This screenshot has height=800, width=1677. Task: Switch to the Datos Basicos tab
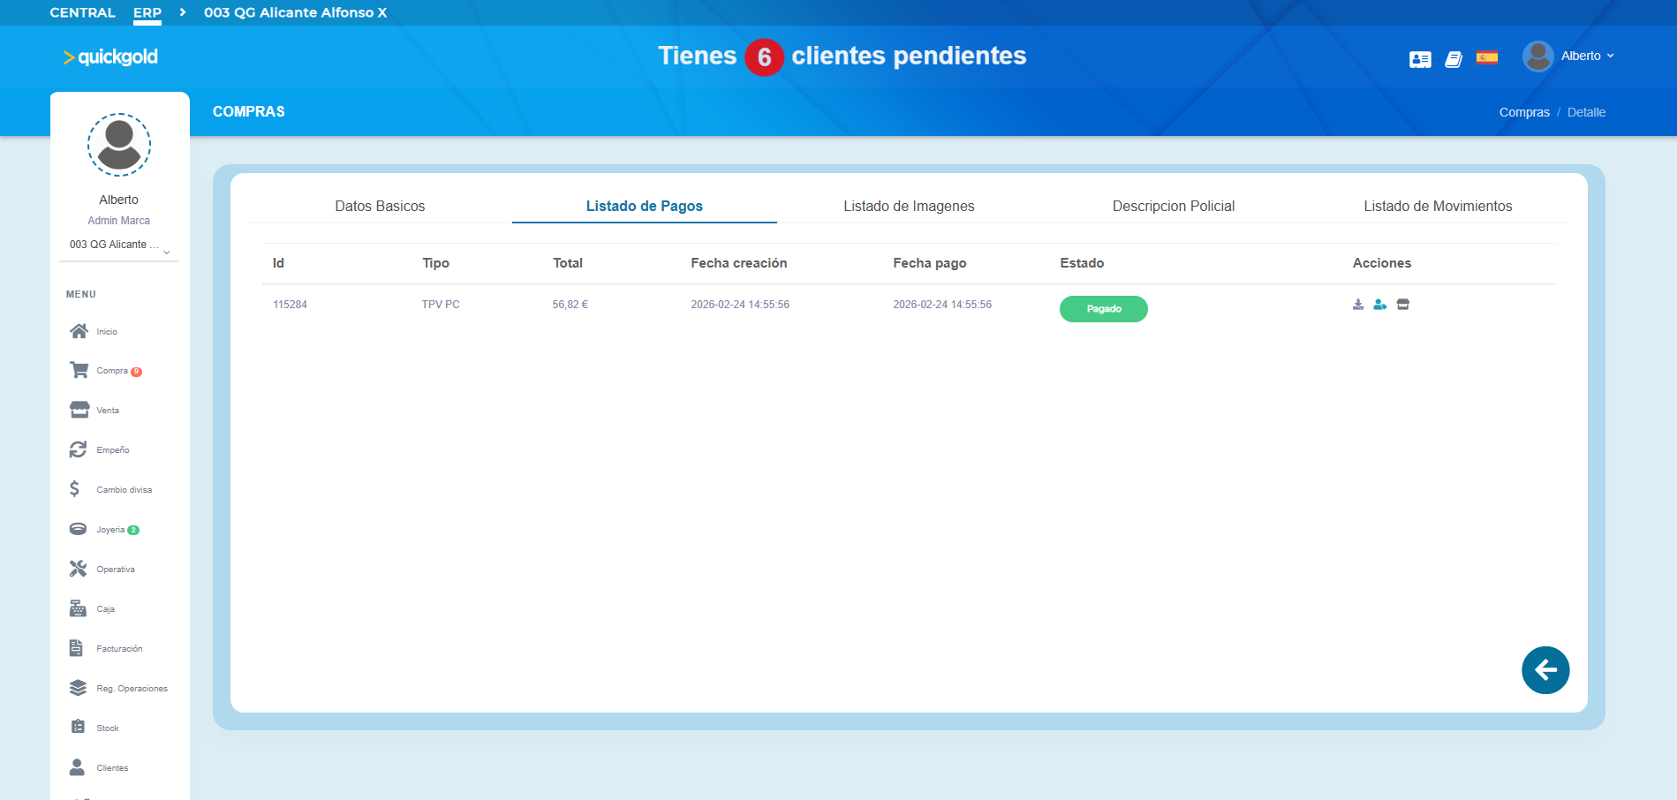point(380,206)
